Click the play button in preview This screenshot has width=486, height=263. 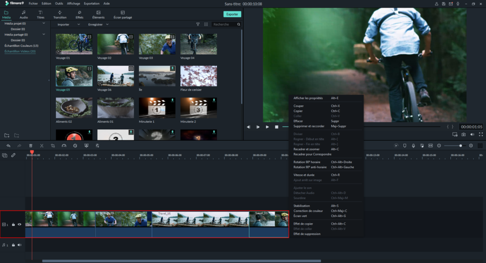(x=267, y=127)
